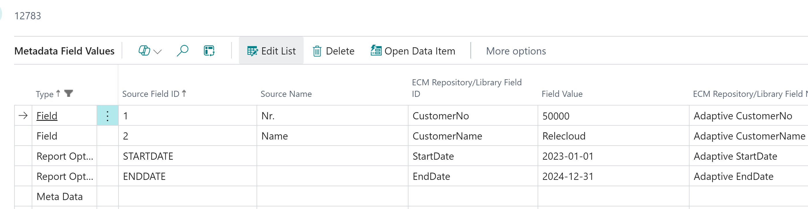Click the Source Name column header
Viewport: 808px width, 209px height.
tap(286, 94)
